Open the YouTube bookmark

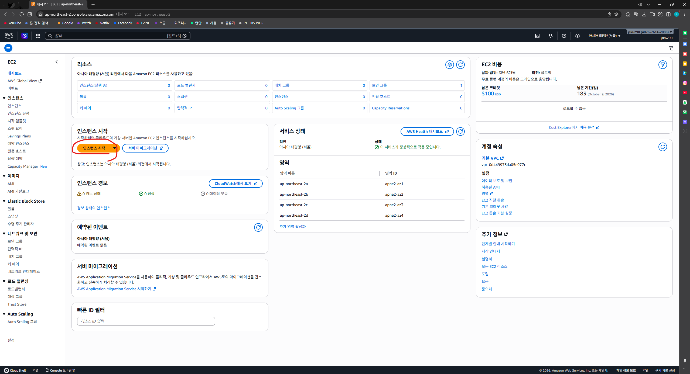[x=13, y=23]
